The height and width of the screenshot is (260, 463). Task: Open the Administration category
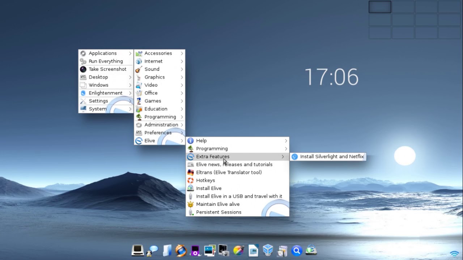[160, 125]
